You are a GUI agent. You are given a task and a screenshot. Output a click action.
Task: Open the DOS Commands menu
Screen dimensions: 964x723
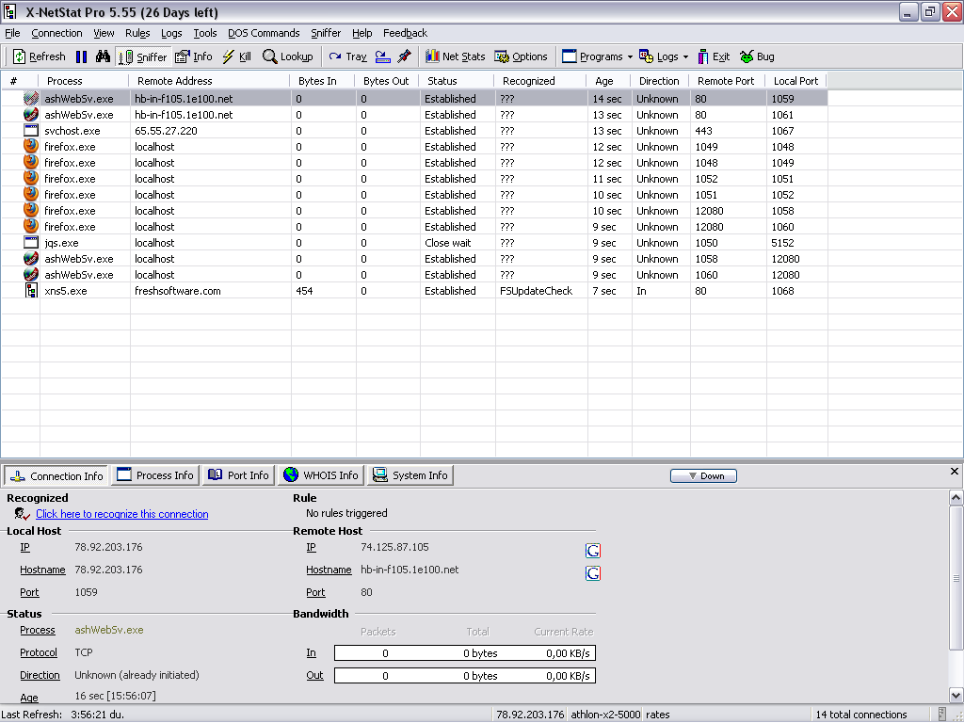[x=264, y=33]
